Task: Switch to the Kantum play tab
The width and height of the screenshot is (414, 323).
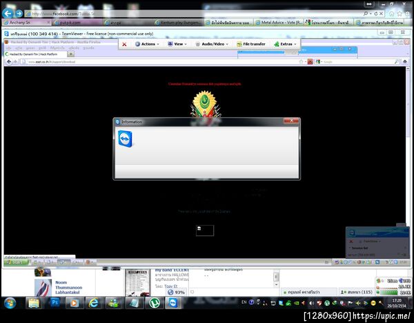Action: coord(178,23)
